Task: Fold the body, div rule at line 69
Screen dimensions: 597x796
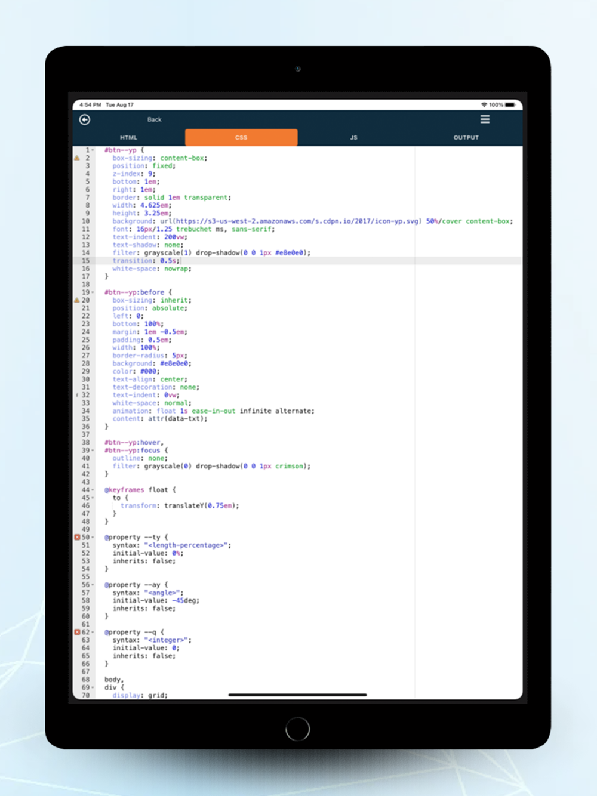Action: click(x=93, y=687)
